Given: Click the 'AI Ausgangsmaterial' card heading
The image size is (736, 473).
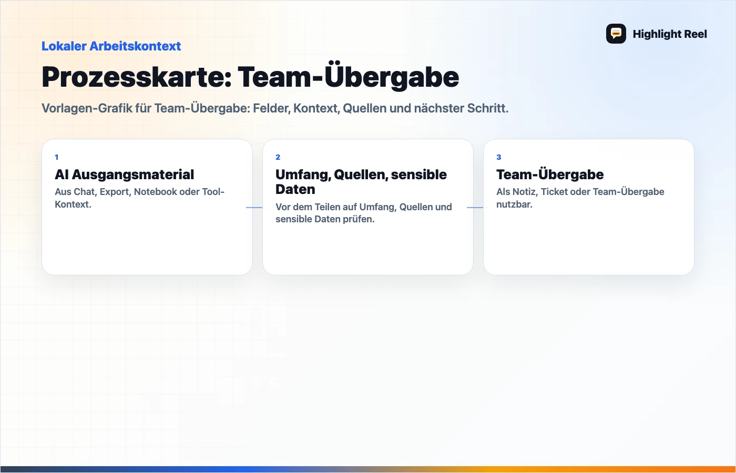Looking at the screenshot, I should coord(125,174).
